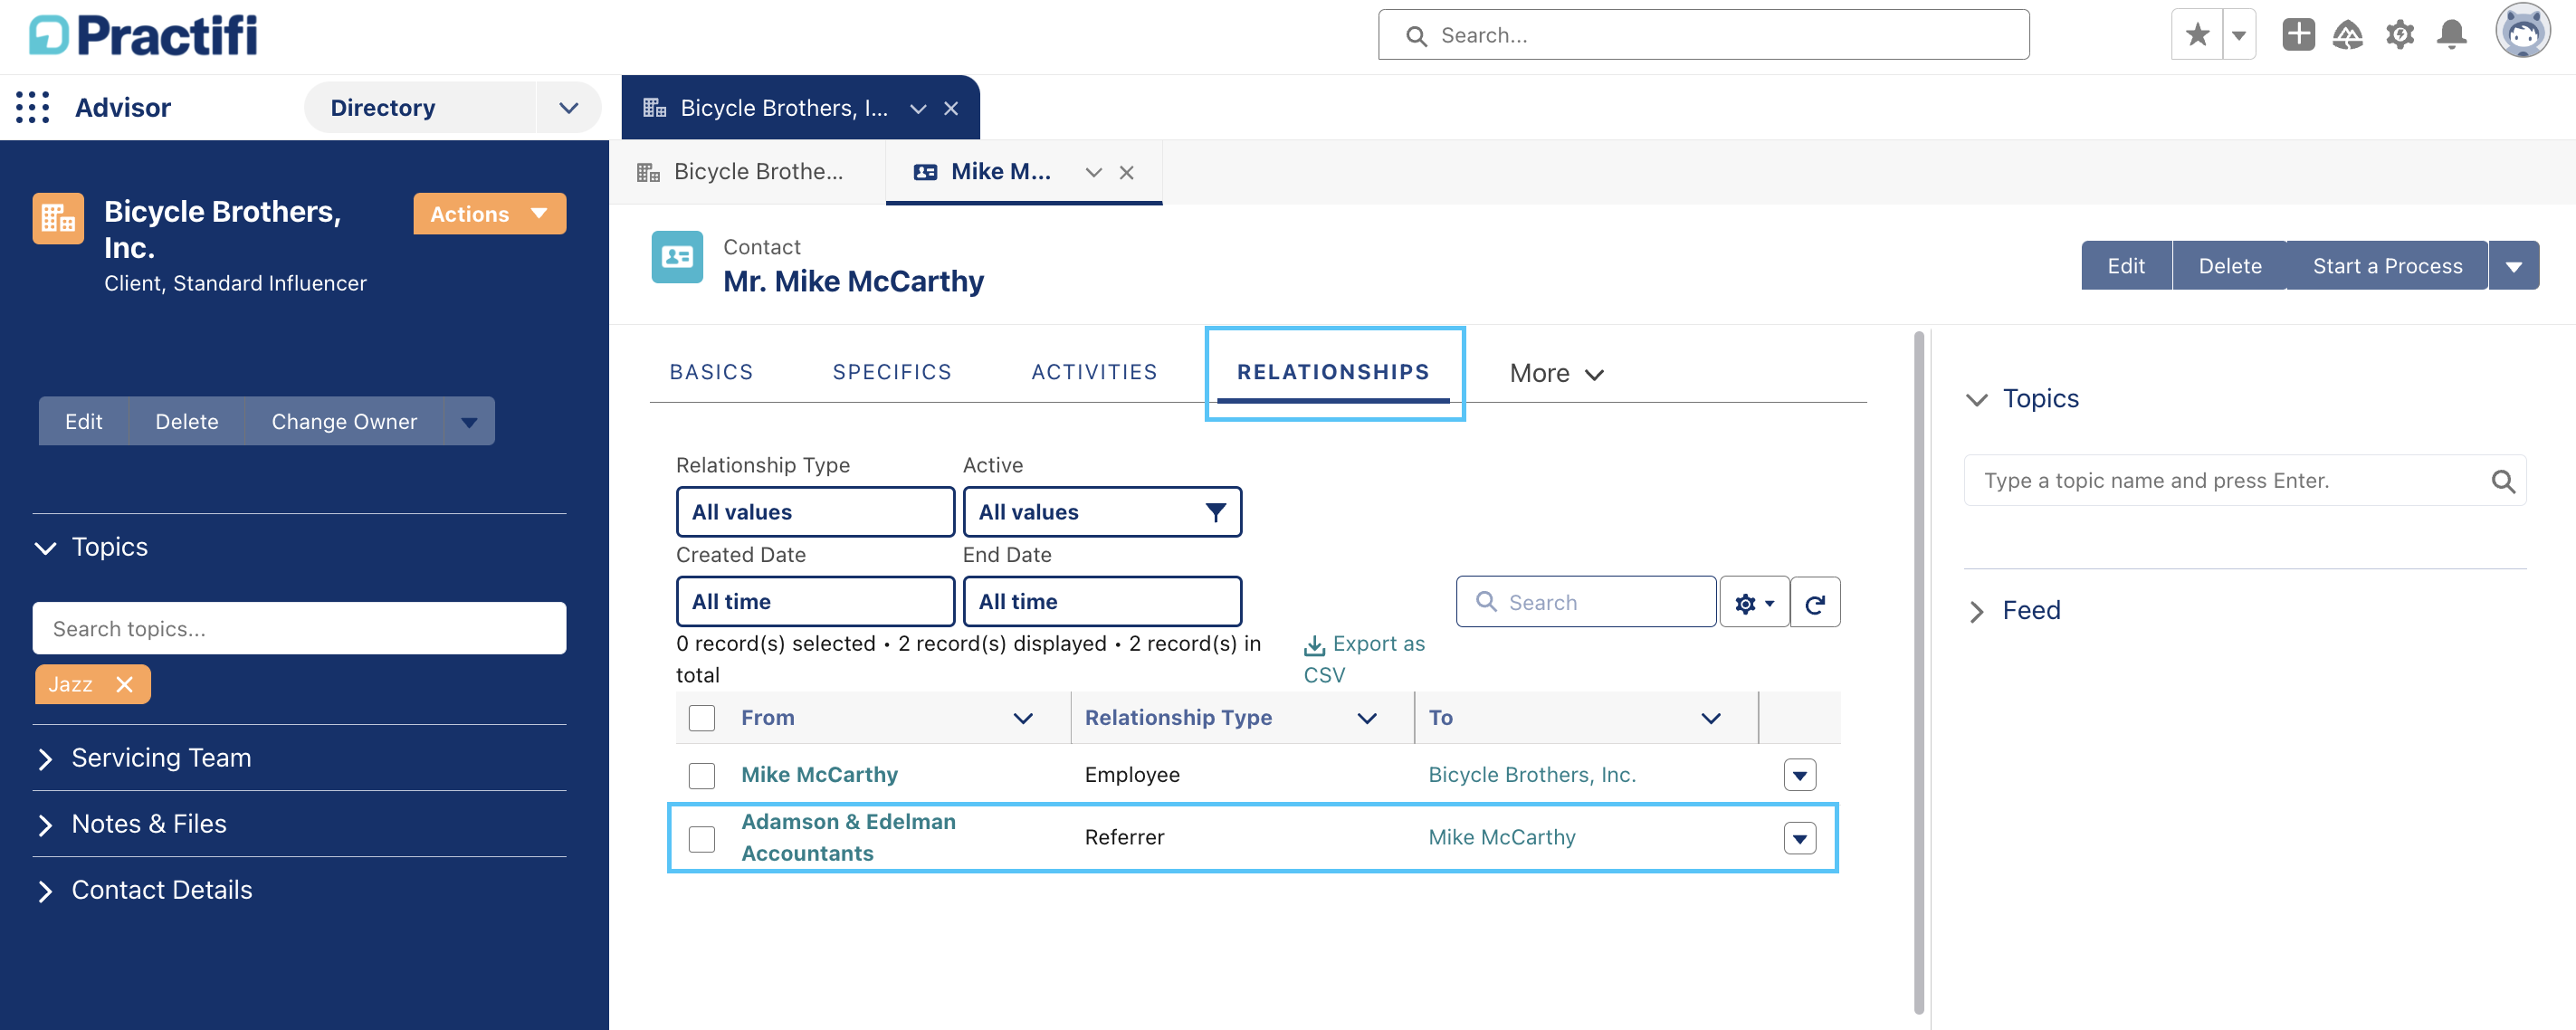
Task: Switch to the Bicycle Brothe... subtab
Action: [x=746, y=172]
